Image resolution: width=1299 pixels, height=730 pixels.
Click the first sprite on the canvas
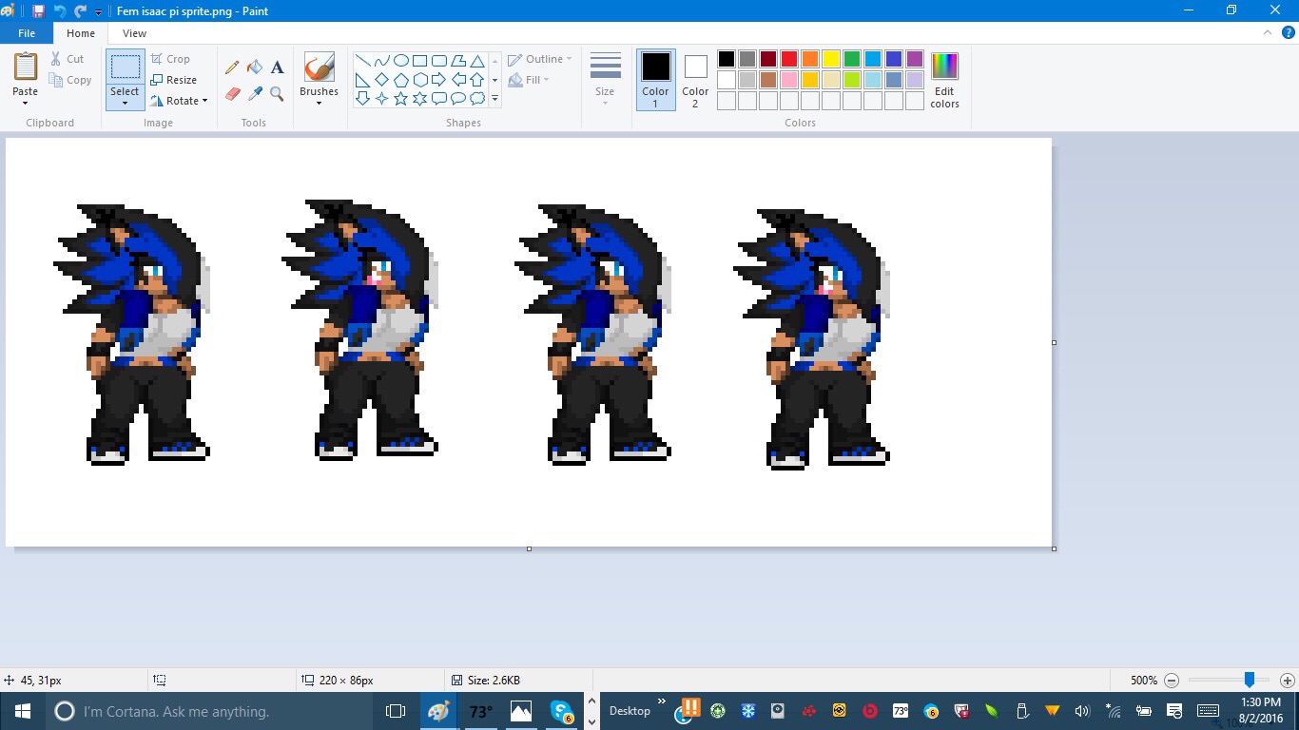click(x=131, y=334)
